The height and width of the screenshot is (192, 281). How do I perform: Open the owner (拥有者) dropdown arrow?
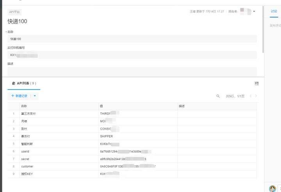click(x=254, y=12)
